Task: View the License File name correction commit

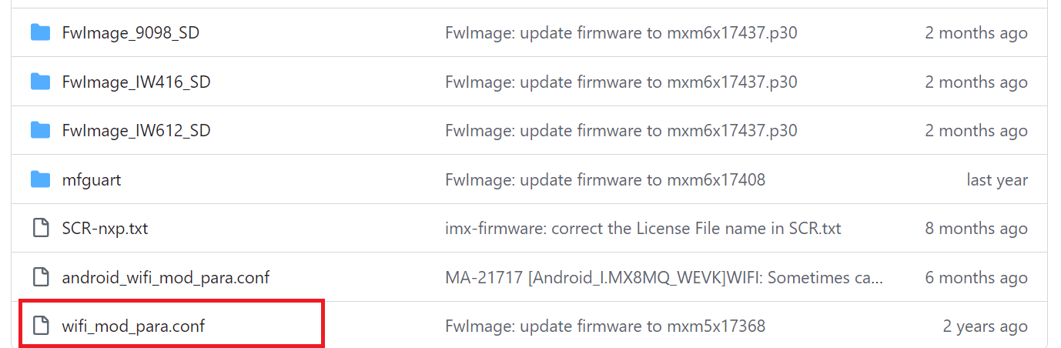Action: click(x=643, y=229)
